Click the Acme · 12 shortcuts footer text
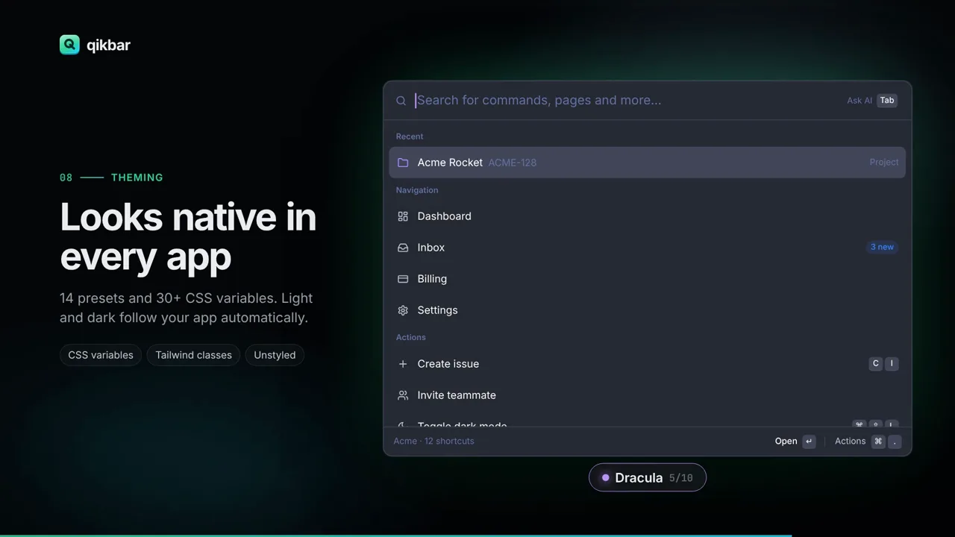 tap(434, 442)
